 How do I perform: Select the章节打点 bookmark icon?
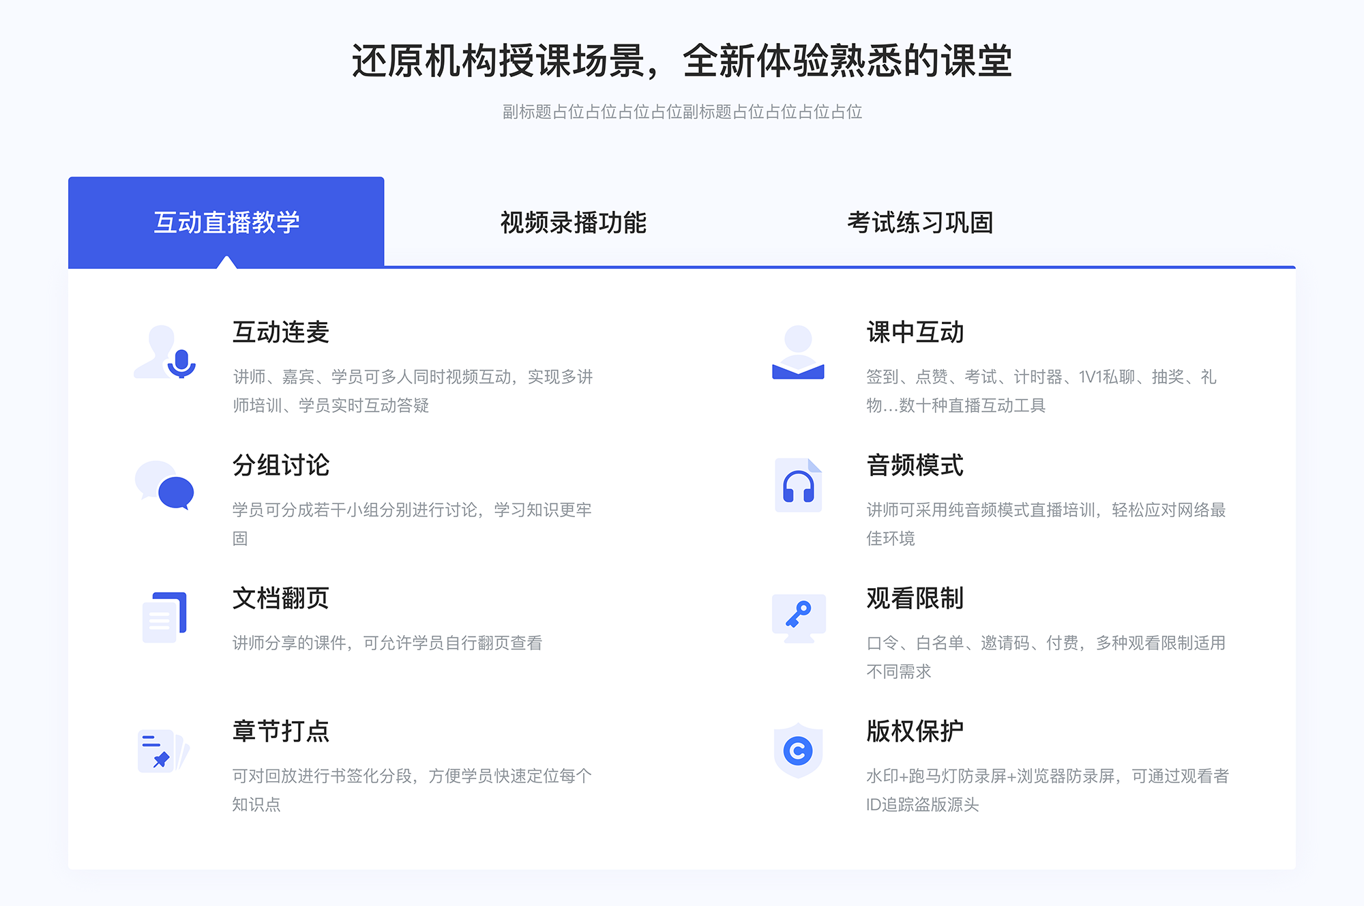pyautogui.click(x=163, y=748)
